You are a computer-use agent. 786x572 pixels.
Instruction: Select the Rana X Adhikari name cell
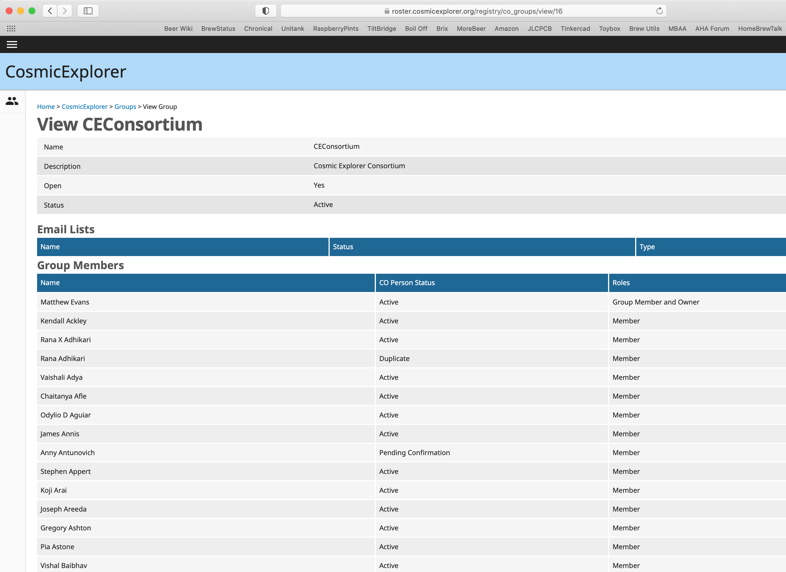pyautogui.click(x=206, y=340)
